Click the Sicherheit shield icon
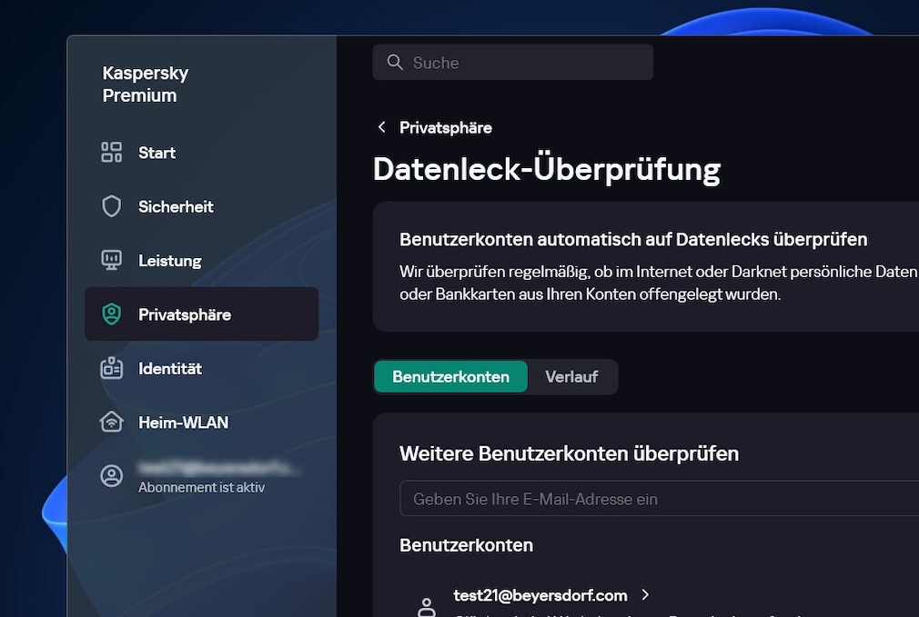 tap(111, 206)
